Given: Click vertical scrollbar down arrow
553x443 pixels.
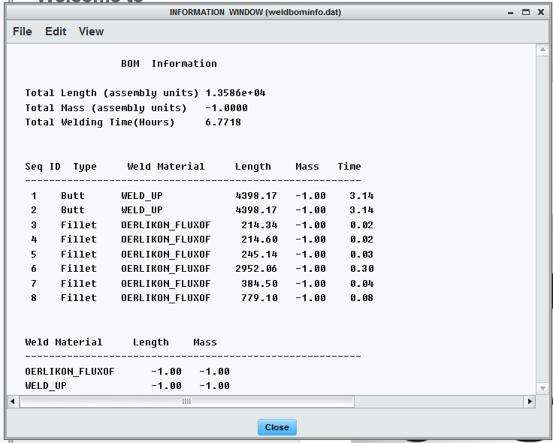Looking at the screenshot, I should pos(542,388).
